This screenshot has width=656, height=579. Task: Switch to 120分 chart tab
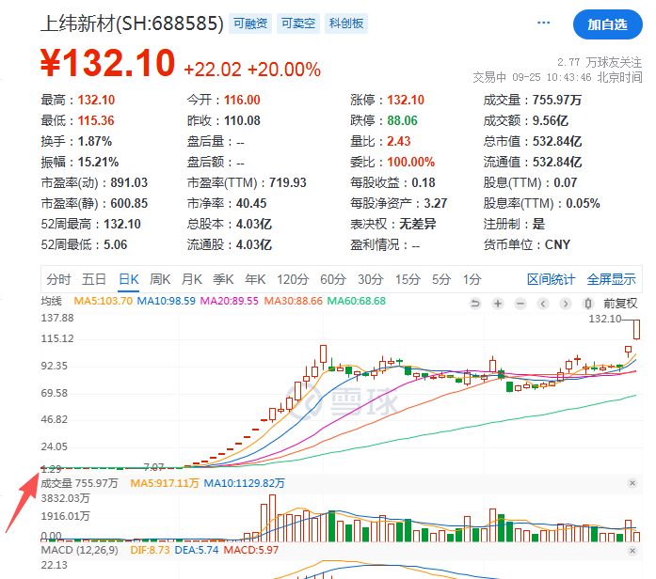293,279
